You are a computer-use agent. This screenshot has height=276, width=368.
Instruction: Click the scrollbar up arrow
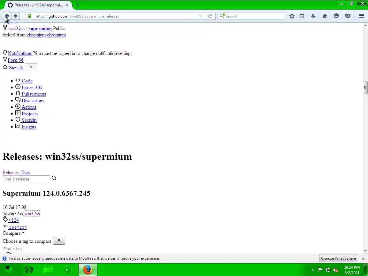click(x=365, y=25)
